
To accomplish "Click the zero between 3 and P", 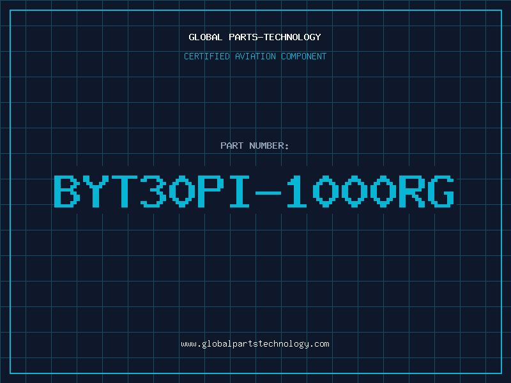I will point(182,191).
